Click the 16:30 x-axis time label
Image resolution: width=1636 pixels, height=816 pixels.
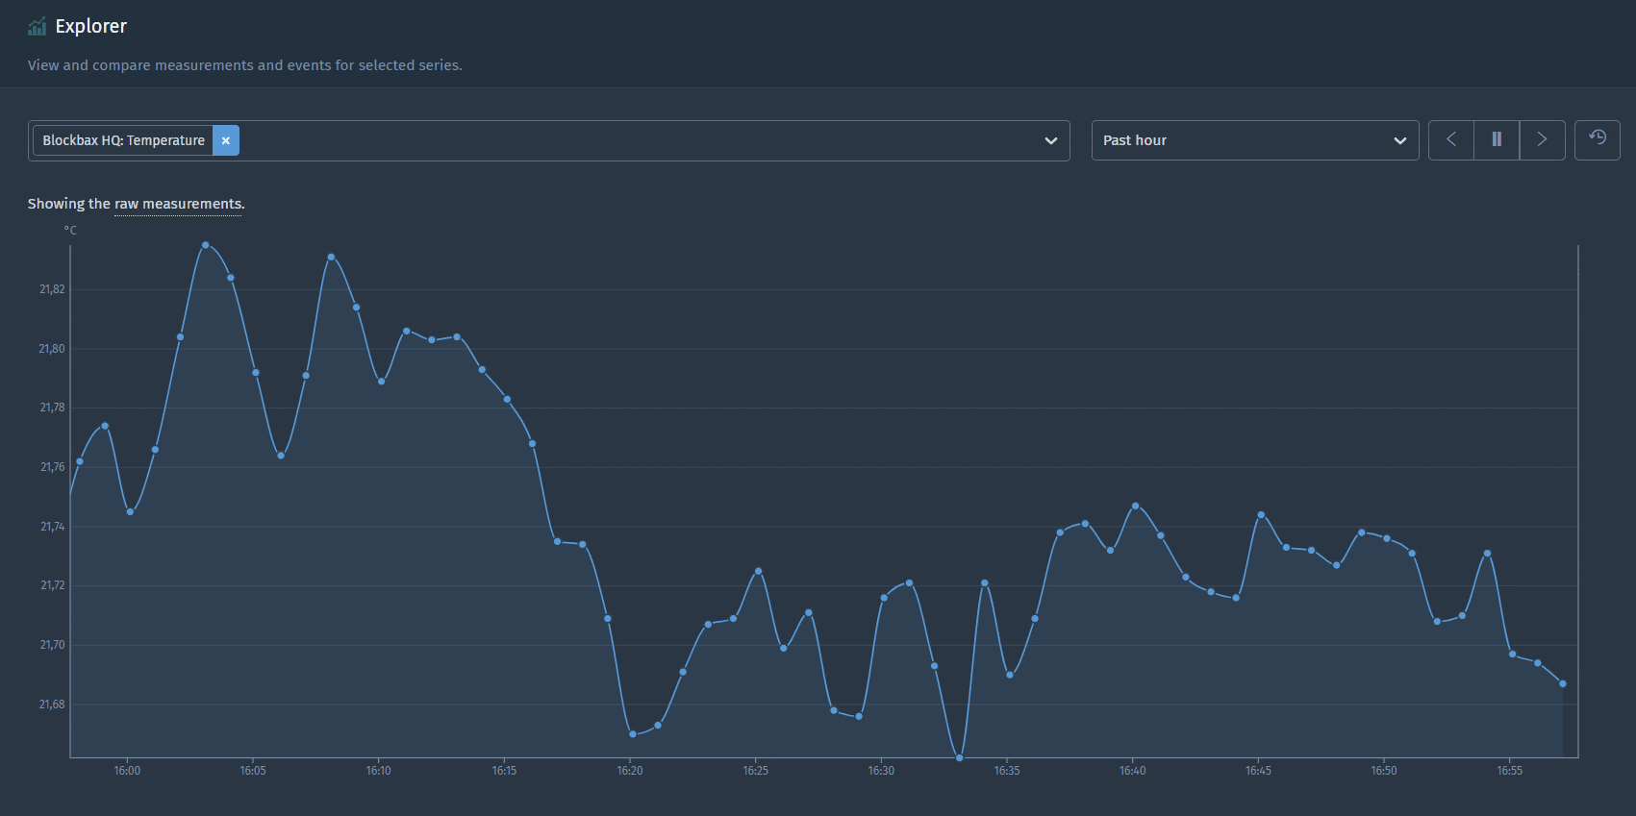click(881, 771)
